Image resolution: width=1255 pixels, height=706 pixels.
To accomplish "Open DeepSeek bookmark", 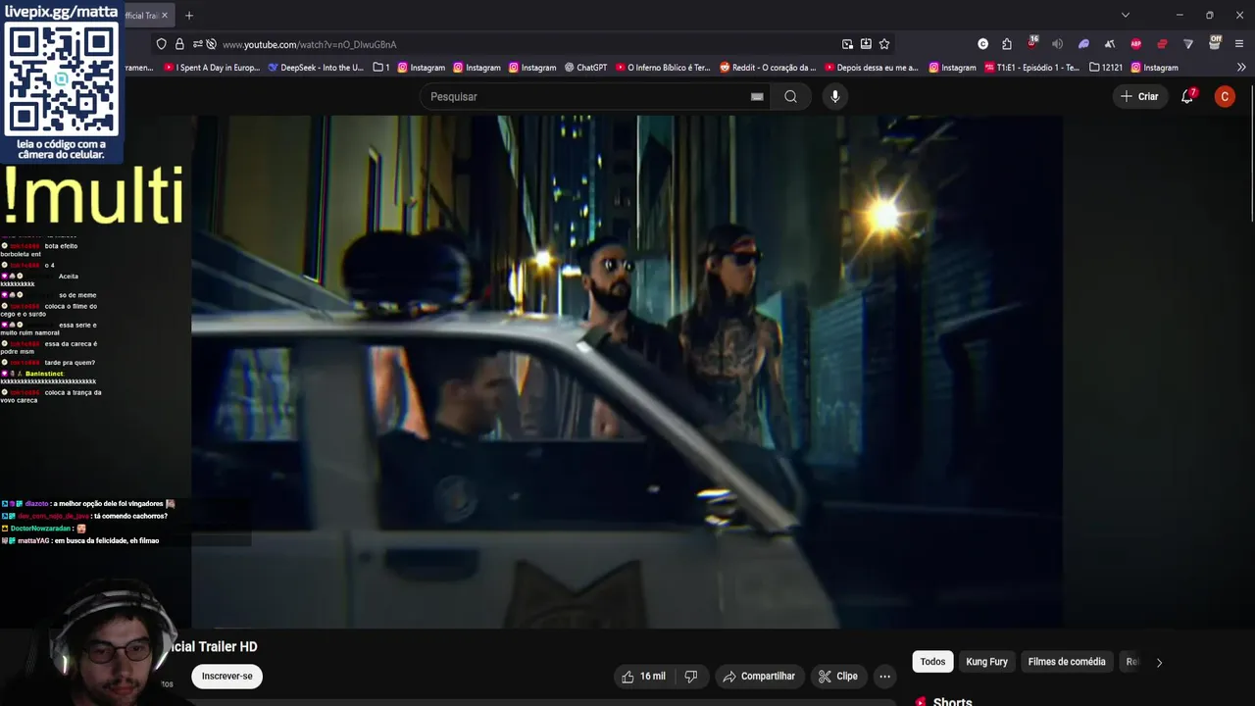I will point(315,68).
